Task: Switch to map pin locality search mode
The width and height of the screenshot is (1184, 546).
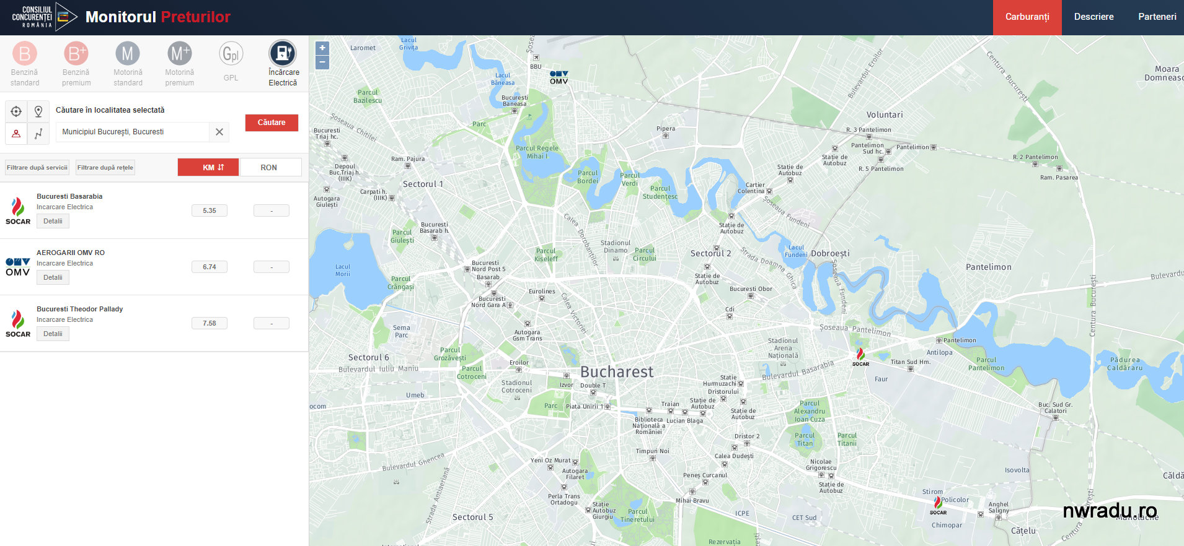Action: click(x=38, y=111)
